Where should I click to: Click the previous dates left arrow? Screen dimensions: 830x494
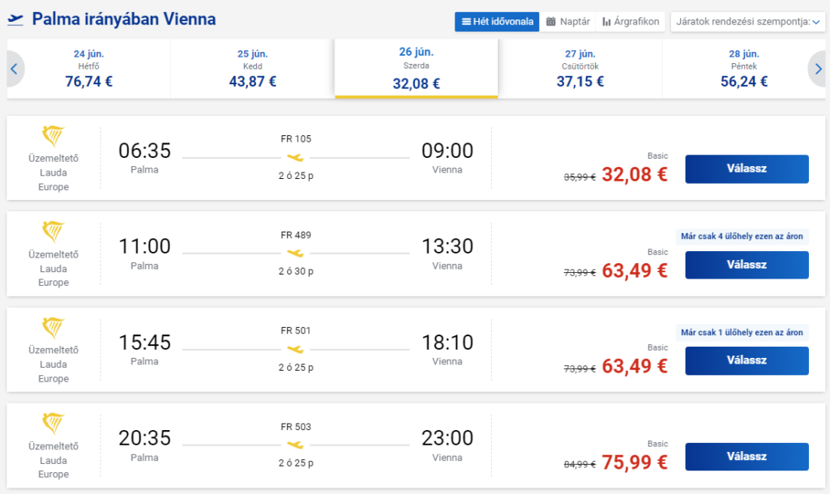15,69
